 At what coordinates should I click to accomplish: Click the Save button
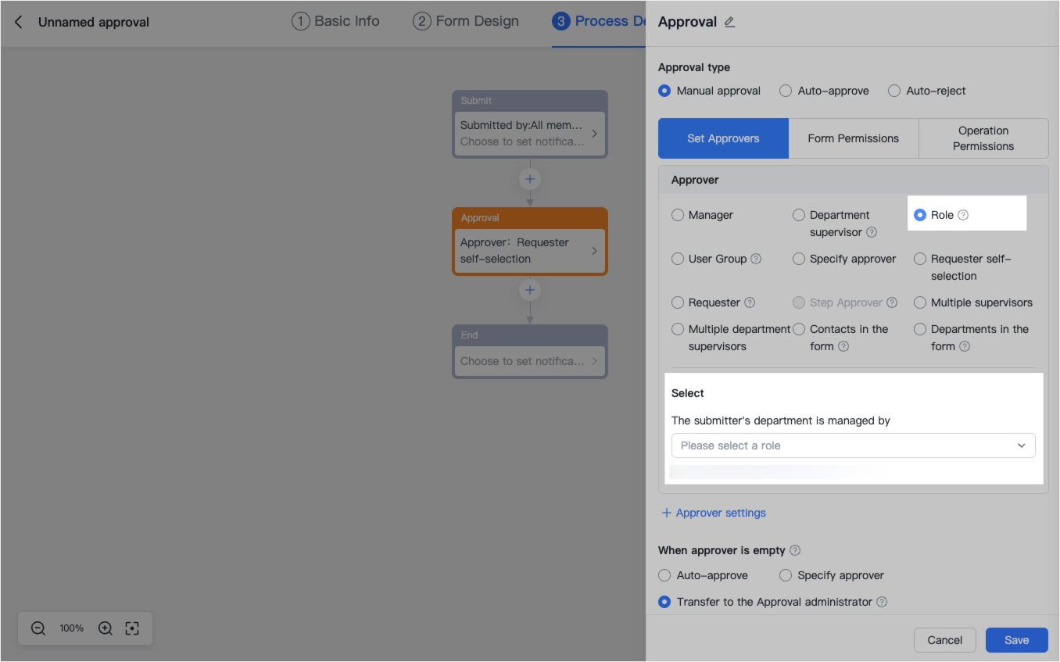[x=1016, y=639]
